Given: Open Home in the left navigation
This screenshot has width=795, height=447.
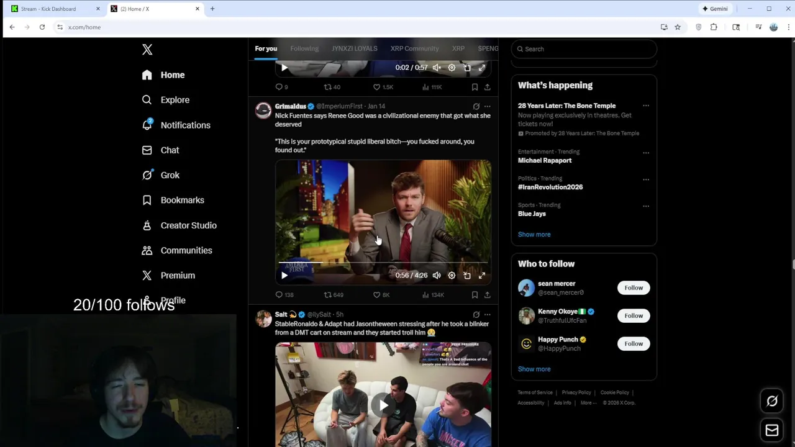Looking at the screenshot, I should point(163,75).
